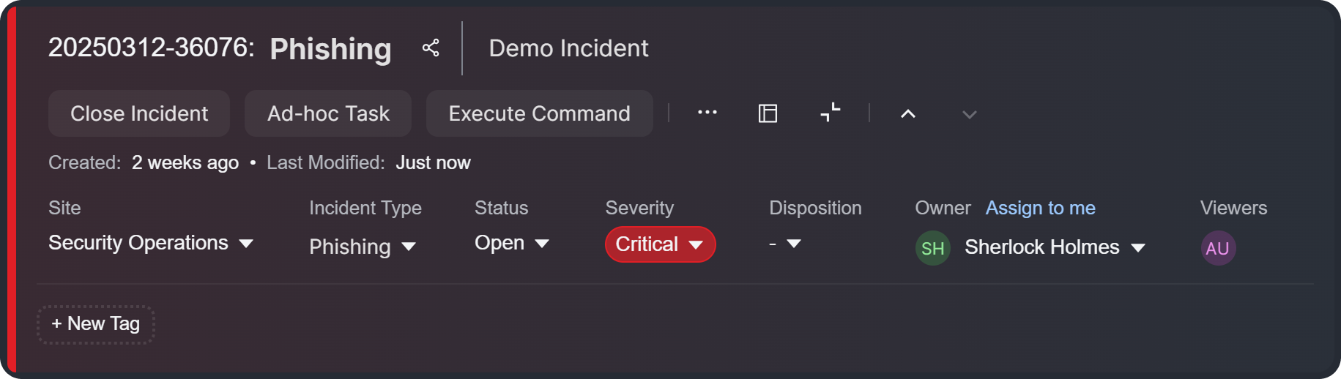Expand the Disposition dropdown

[x=785, y=243]
